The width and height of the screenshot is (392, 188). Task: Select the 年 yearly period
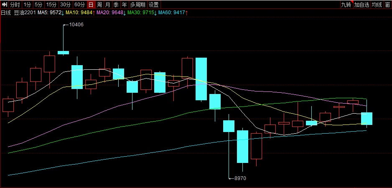(124, 5)
